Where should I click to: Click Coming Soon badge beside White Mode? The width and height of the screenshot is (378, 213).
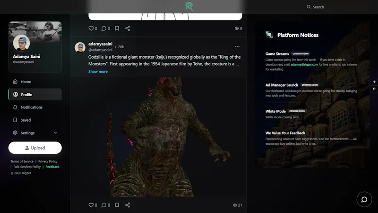pyautogui.click(x=297, y=111)
